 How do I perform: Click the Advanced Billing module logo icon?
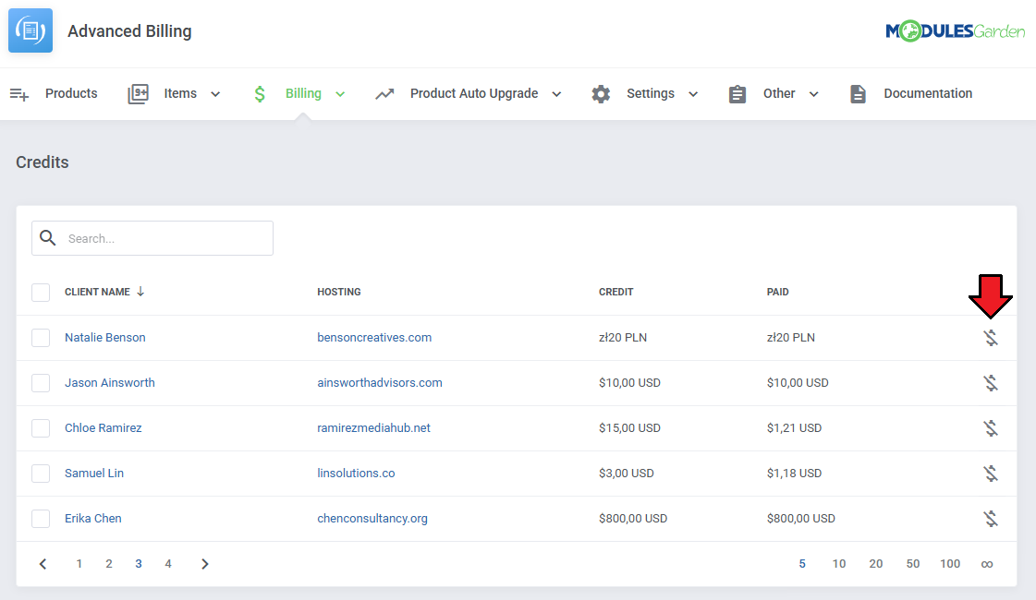[30, 30]
